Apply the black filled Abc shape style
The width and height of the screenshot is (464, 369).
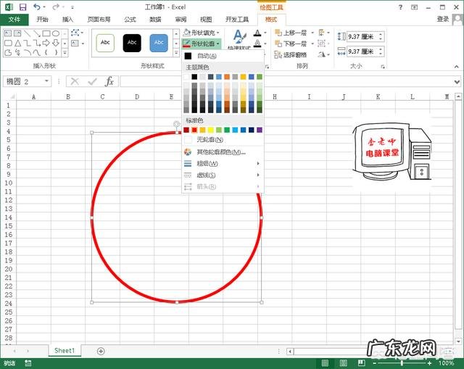132,43
